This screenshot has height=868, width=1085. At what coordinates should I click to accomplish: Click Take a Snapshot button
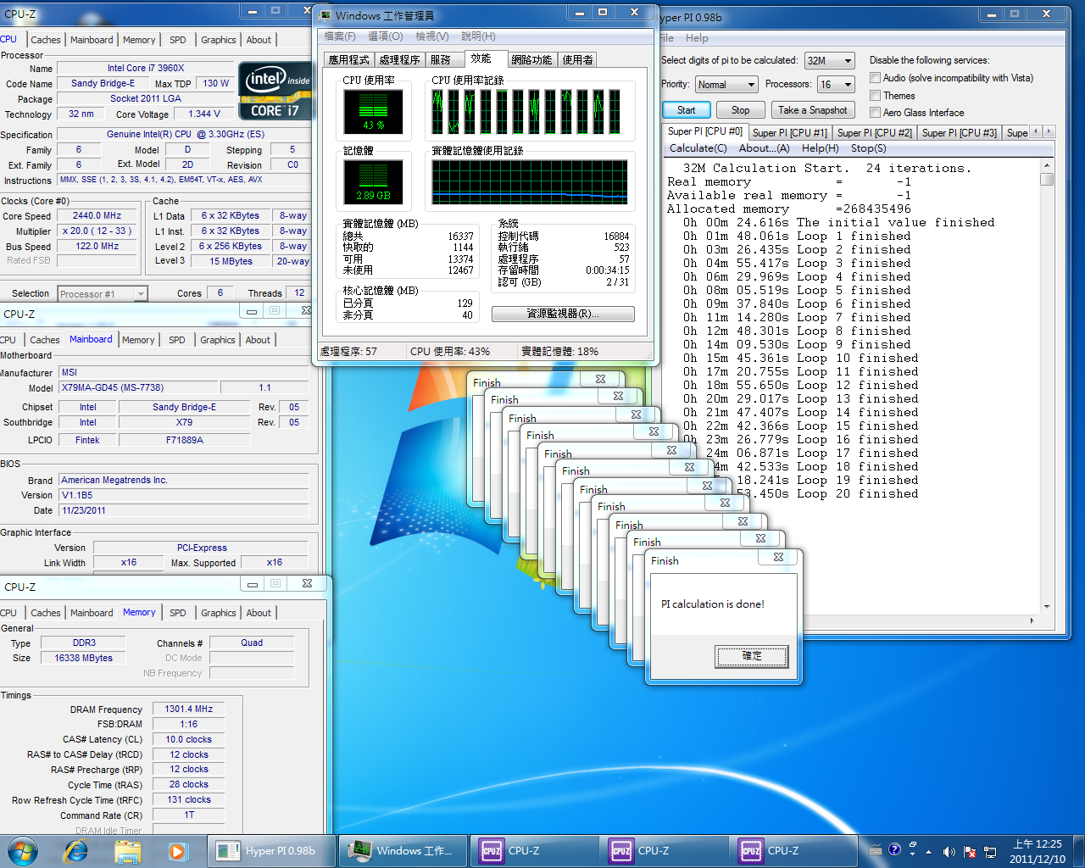point(812,110)
